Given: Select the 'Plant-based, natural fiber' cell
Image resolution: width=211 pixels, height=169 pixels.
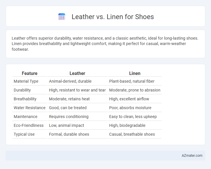Looking at the screenshot, I should click(x=132, y=81).
